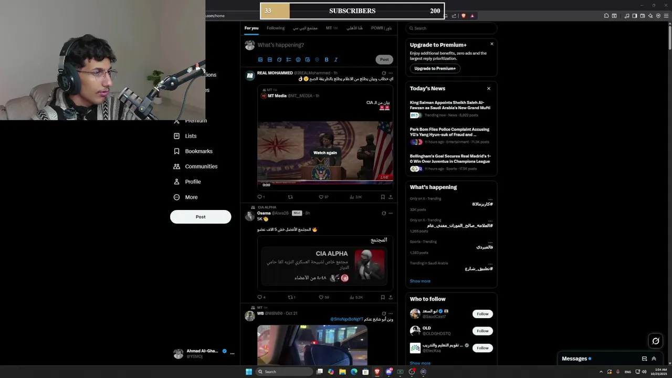Show more under What's happening
This screenshot has height=378, width=672.
click(x=420, y=281)
